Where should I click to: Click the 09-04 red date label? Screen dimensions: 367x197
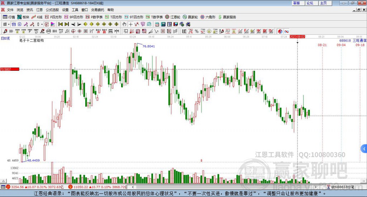[341, 45]
